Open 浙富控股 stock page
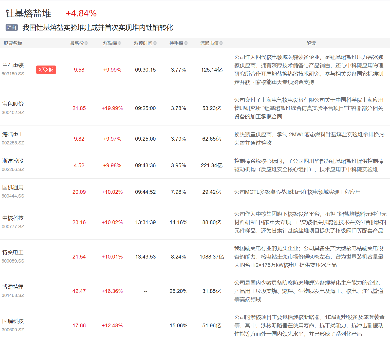 pyautogui.click(x=13, y=161)
